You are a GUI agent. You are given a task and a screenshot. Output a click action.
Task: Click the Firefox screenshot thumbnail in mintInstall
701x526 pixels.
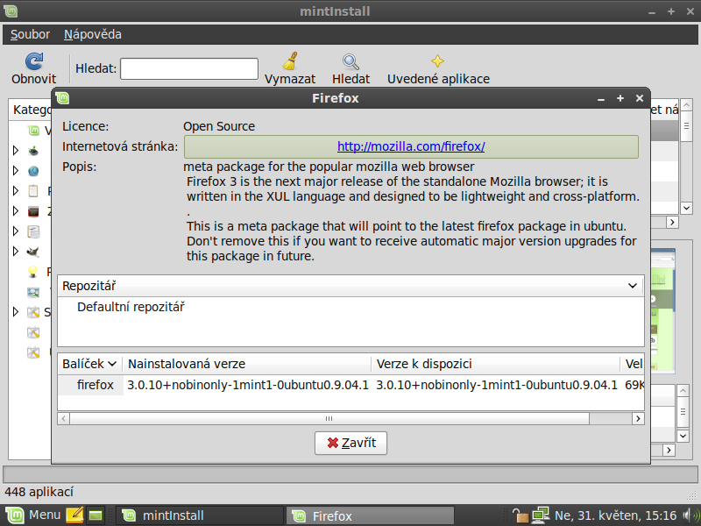click(662, 310)
